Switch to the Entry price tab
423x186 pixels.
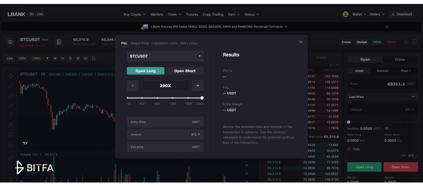tap(189, 43)
